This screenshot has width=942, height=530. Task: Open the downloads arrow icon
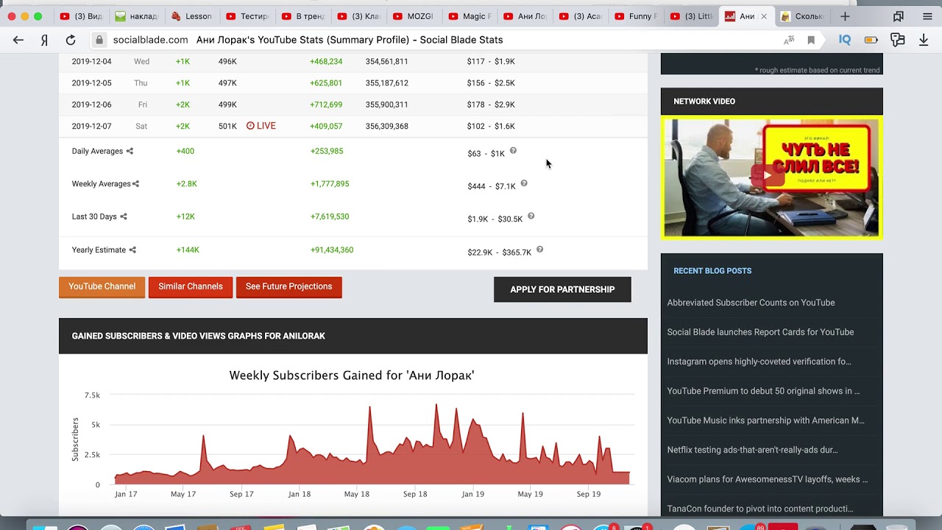coord(924,40)
